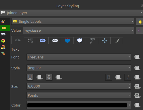Switch to the Shadow tab
This screenshot has height=110, width=143.
coord(80,41)
